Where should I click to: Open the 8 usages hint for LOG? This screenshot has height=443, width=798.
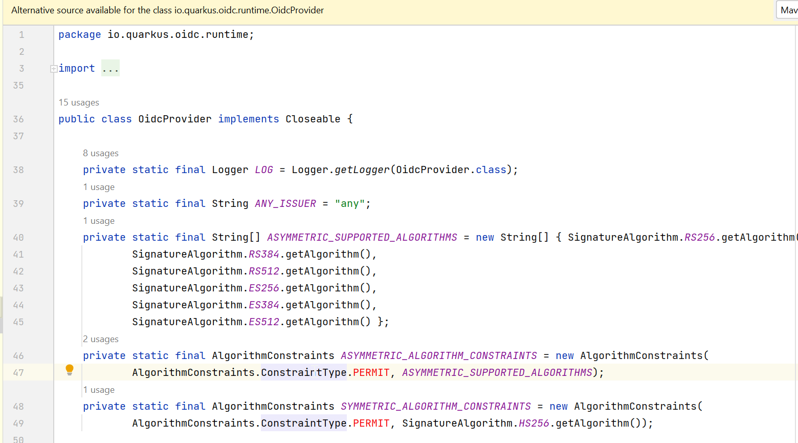tap(101, 153)
